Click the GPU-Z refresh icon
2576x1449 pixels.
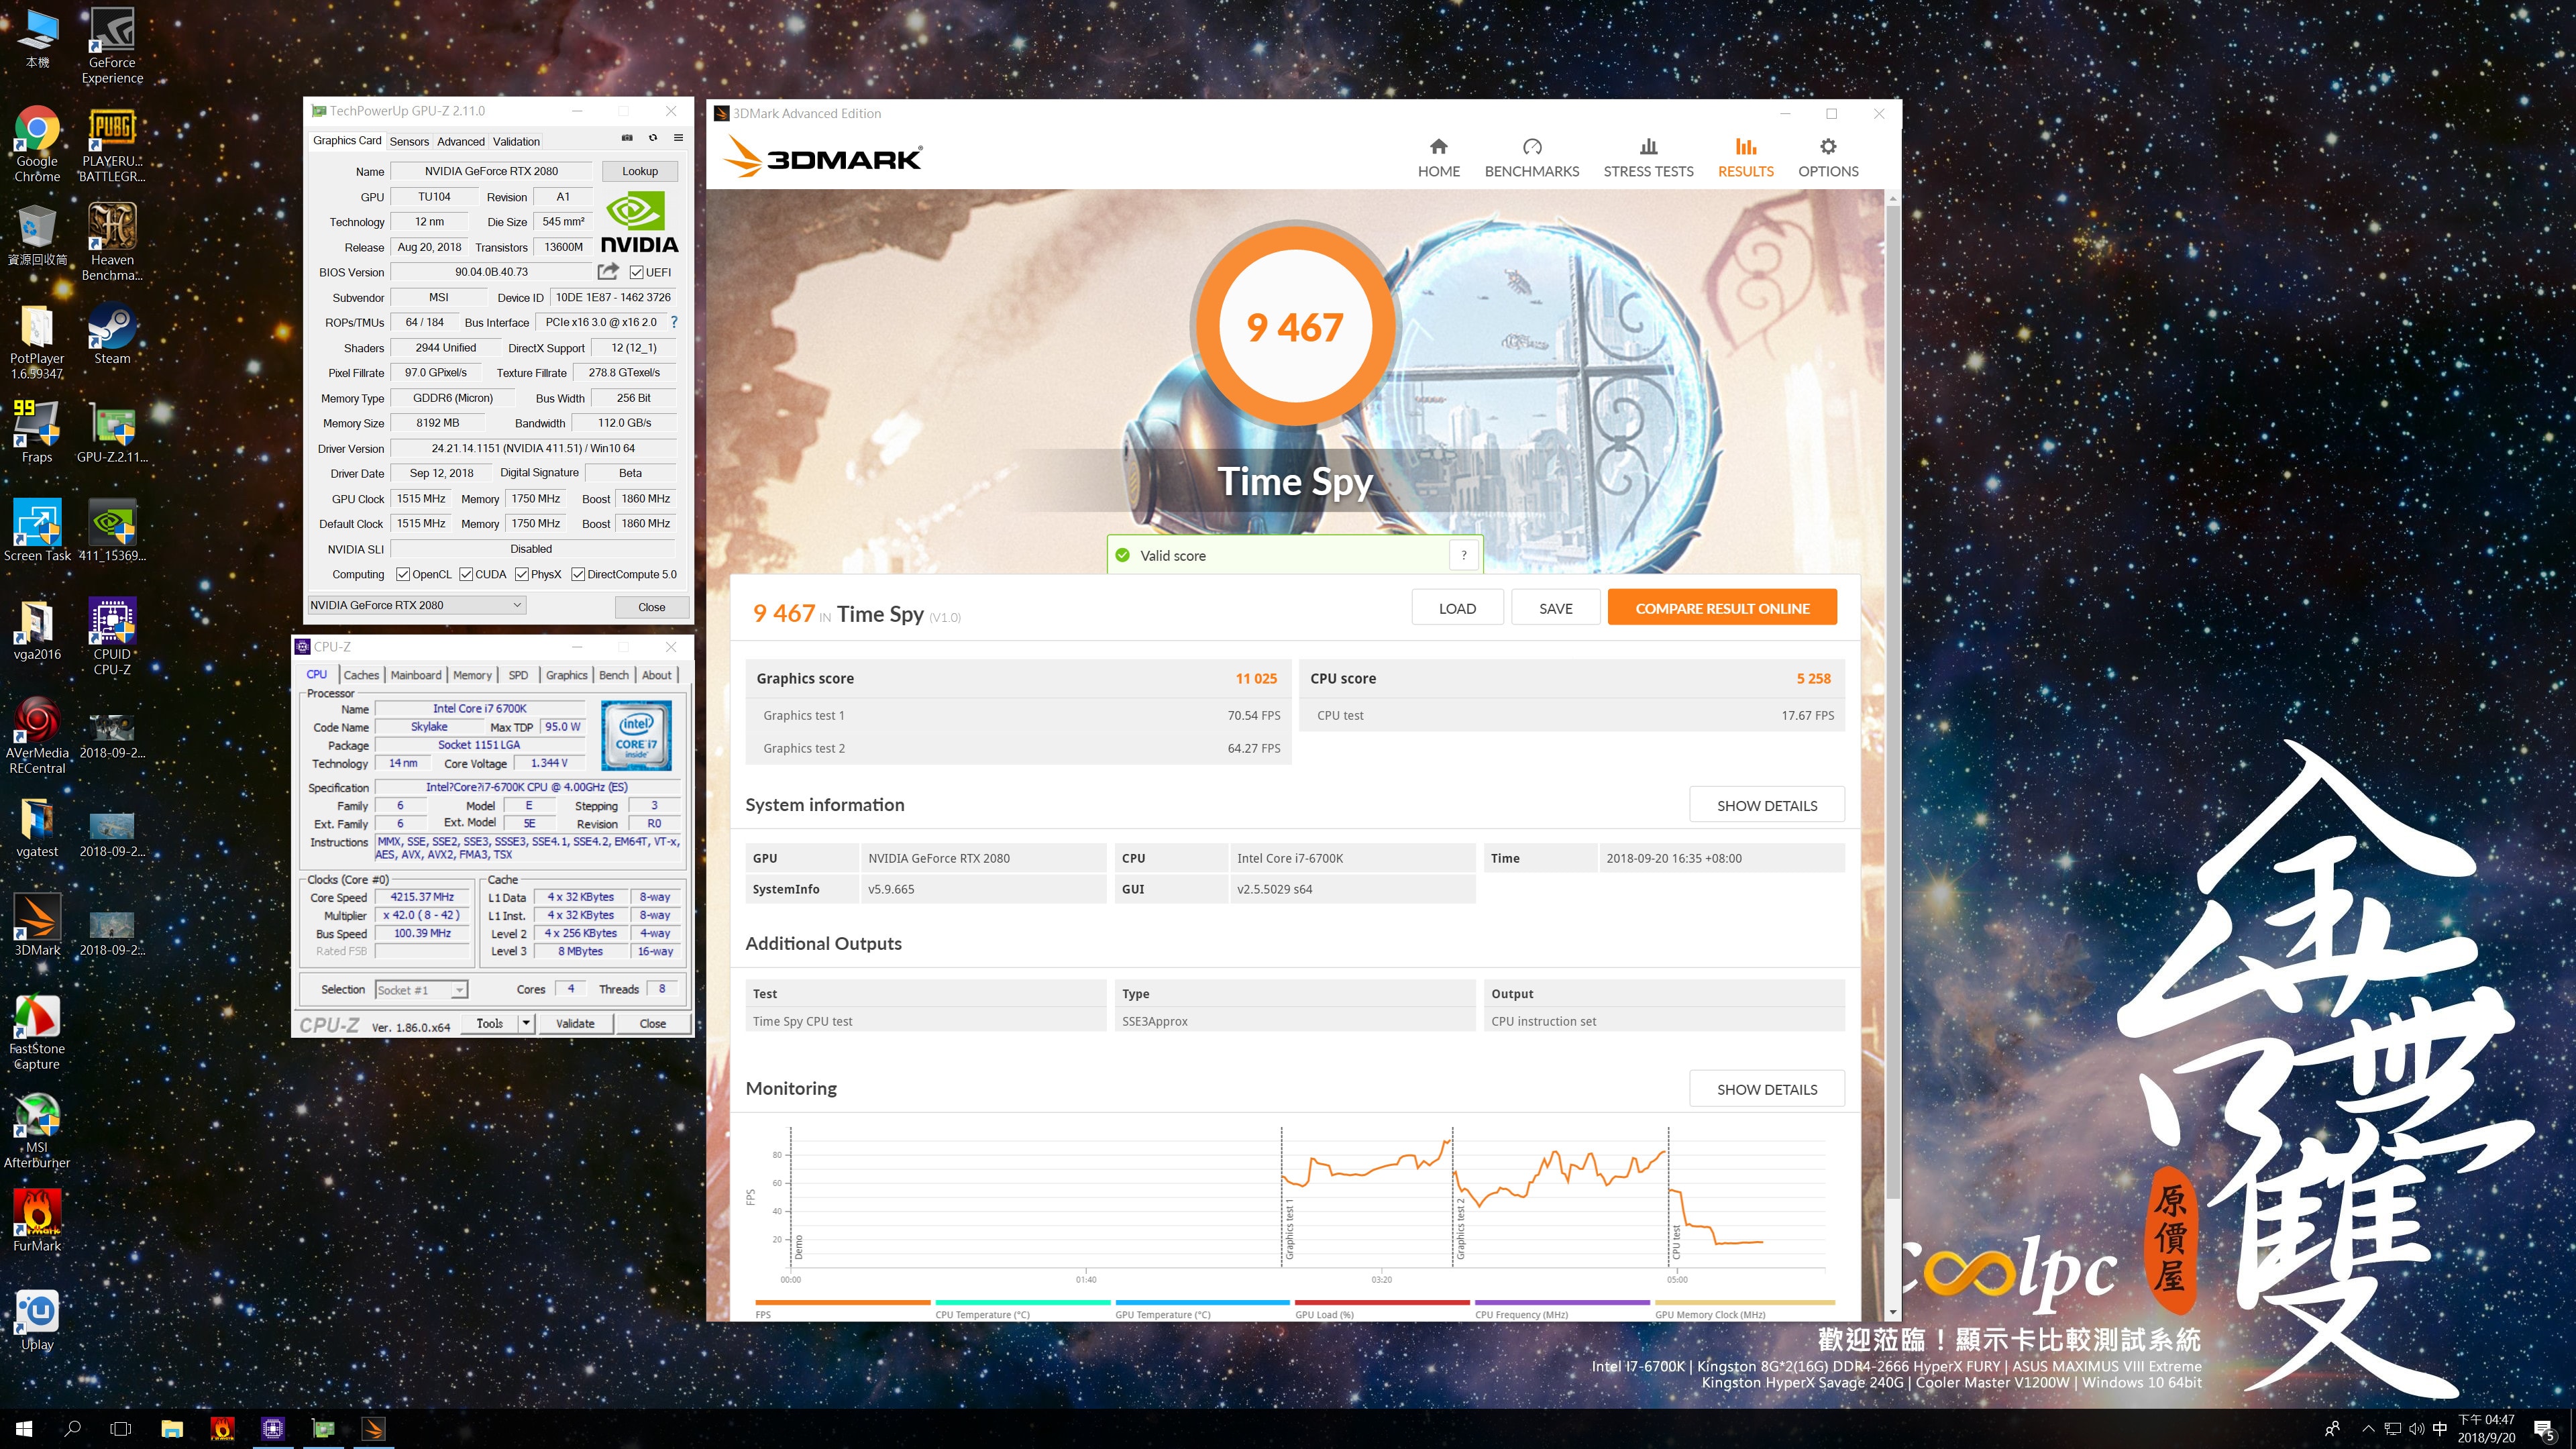coord(652,138)
